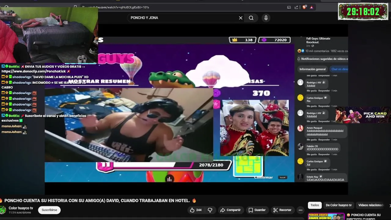Open Fabián CR's profile picture

300,147
